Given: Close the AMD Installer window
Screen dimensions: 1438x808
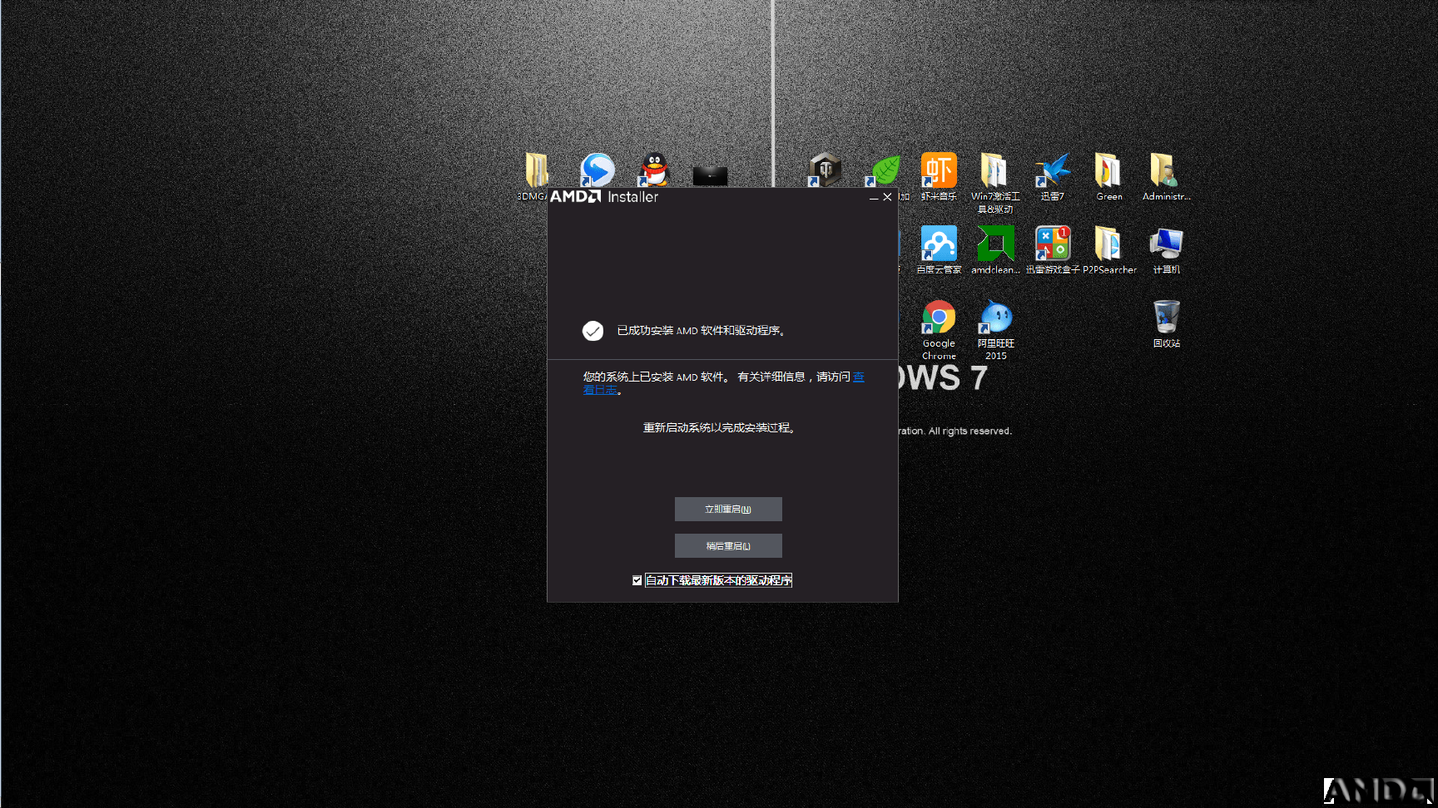Looking at the screenshot, I should pos(888,197).
